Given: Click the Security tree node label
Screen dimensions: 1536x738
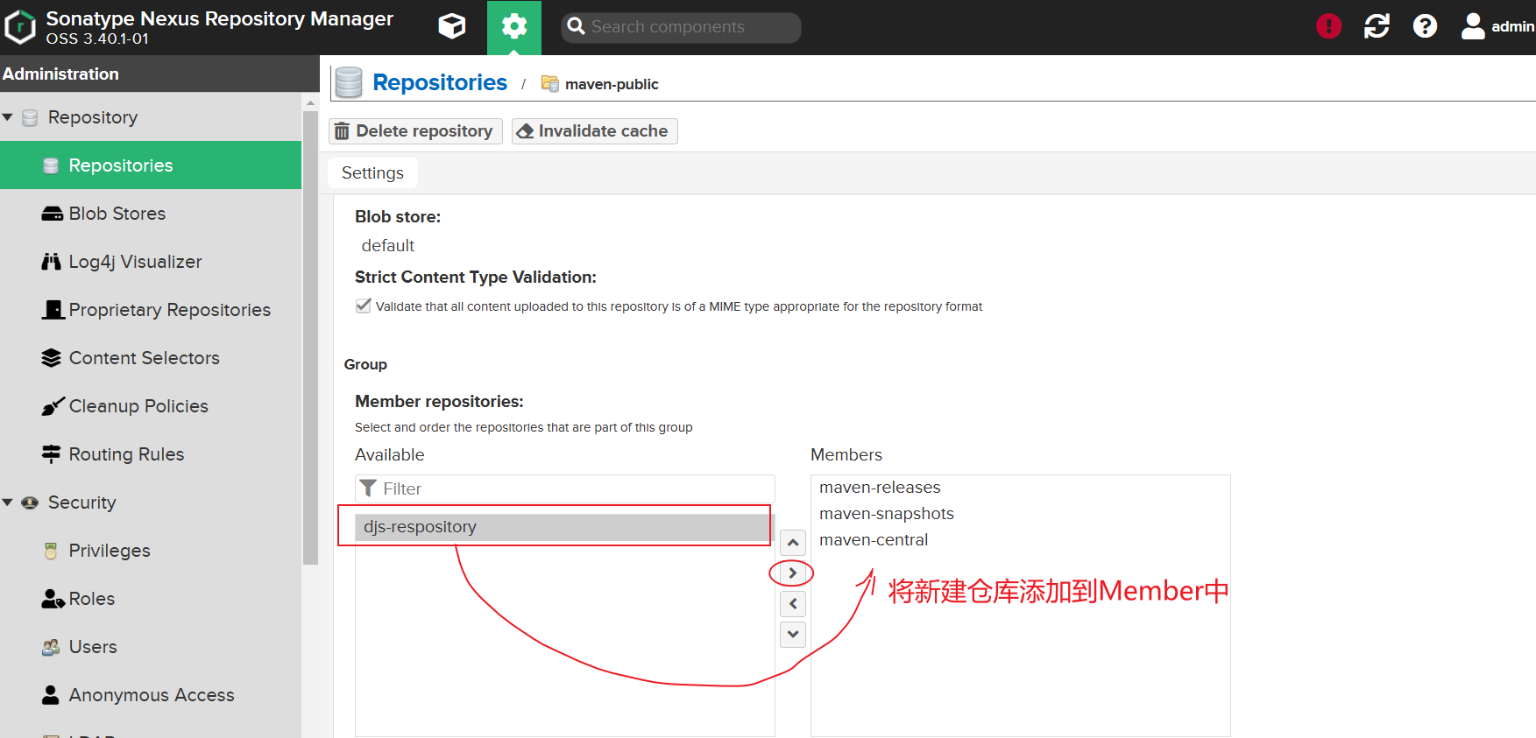Looking at the screenshot, I should pos(82,503).
